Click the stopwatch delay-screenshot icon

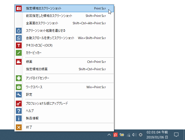tap(19, 31)
